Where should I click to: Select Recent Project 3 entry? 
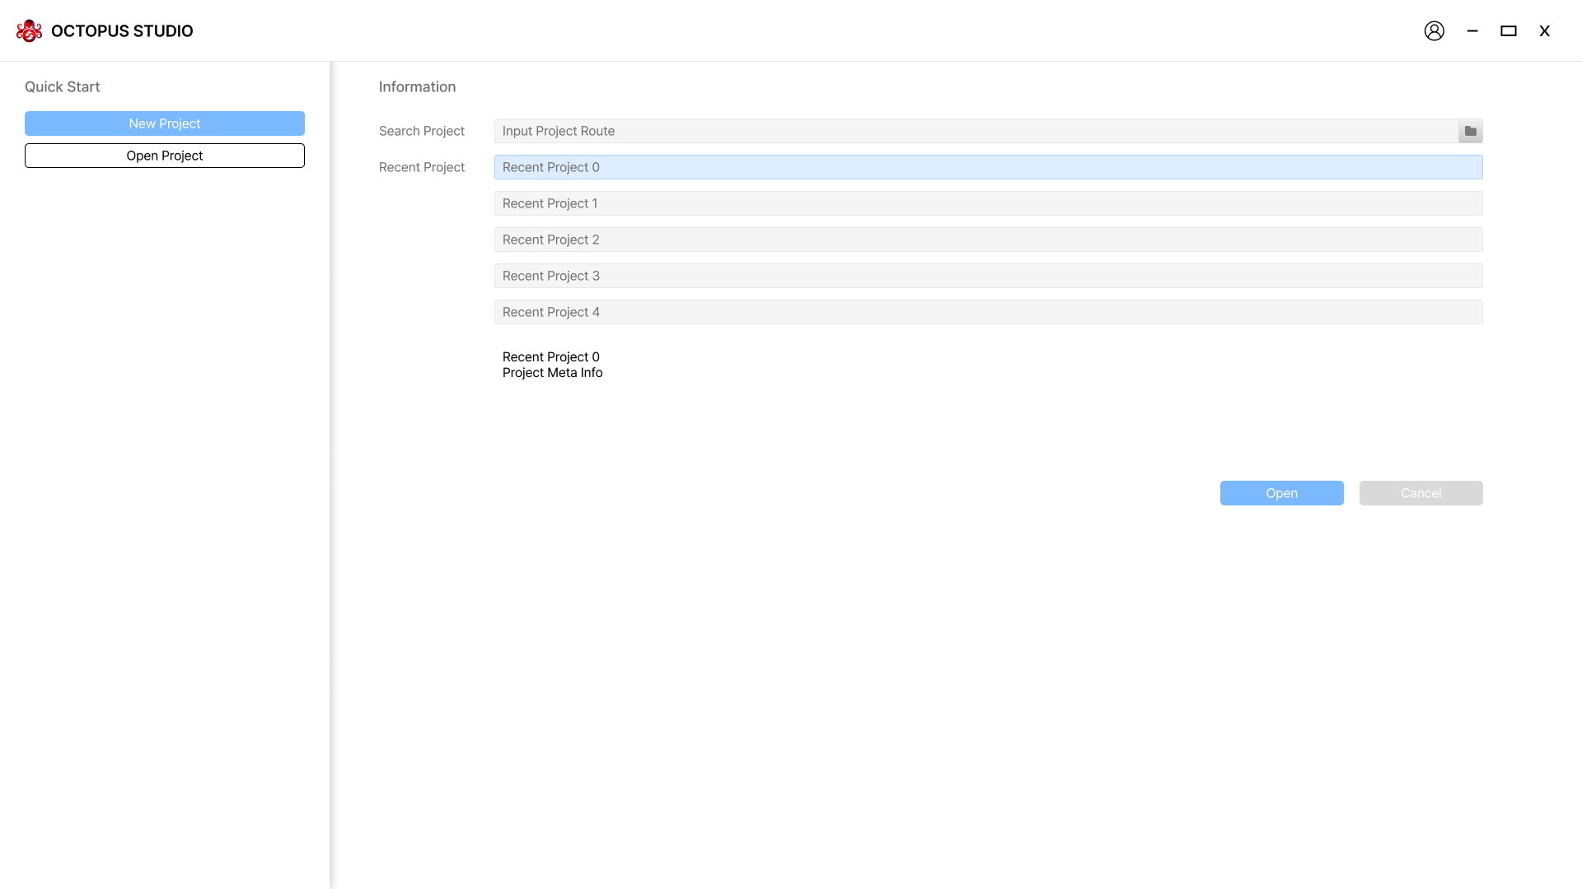click(x=988, y=276)
